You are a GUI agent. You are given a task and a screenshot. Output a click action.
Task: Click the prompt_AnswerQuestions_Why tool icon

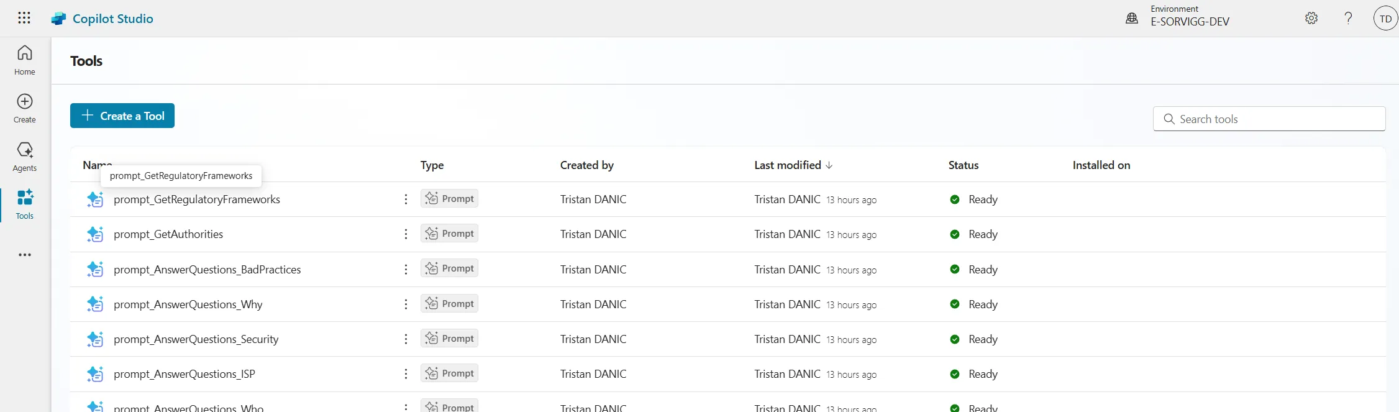pos(95,304)
